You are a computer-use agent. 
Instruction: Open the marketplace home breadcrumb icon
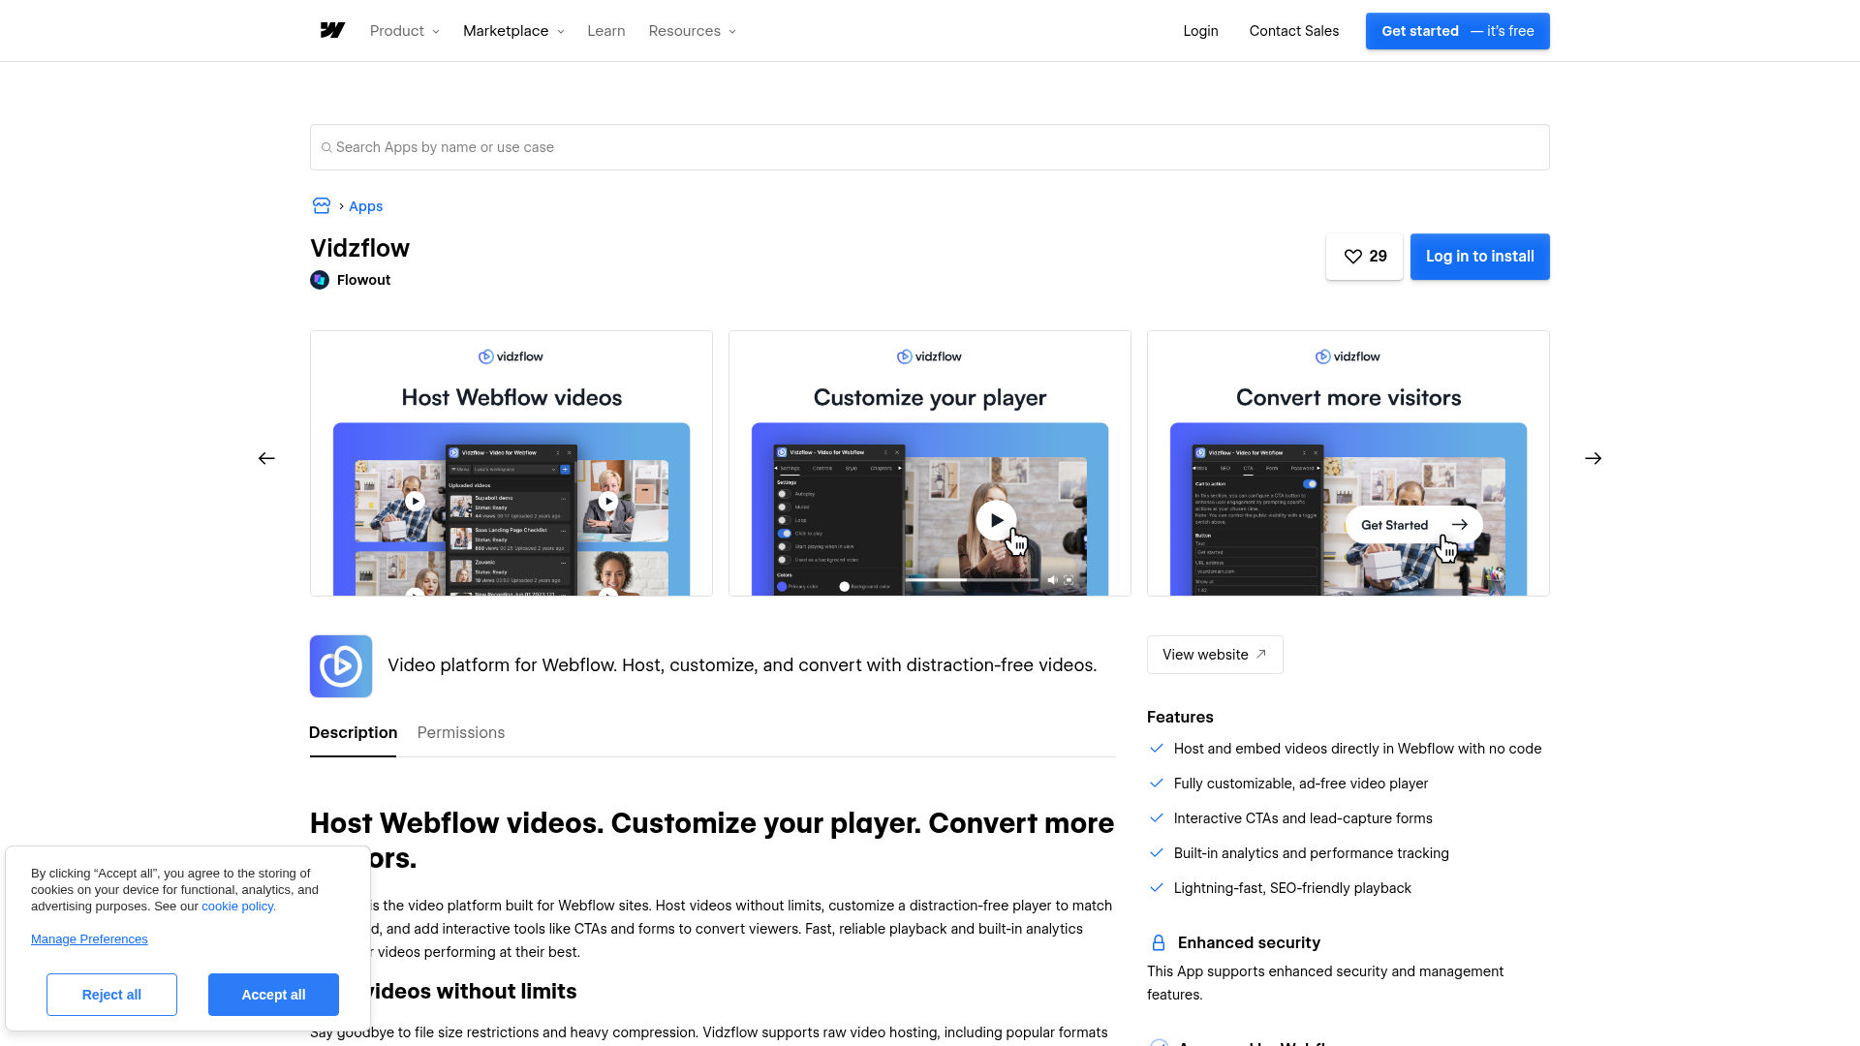[x=322, y=206]
